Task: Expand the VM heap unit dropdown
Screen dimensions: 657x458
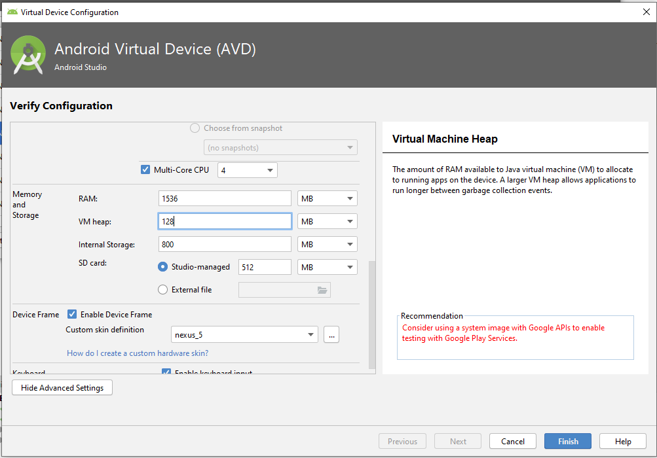Action: click(327, 222)
